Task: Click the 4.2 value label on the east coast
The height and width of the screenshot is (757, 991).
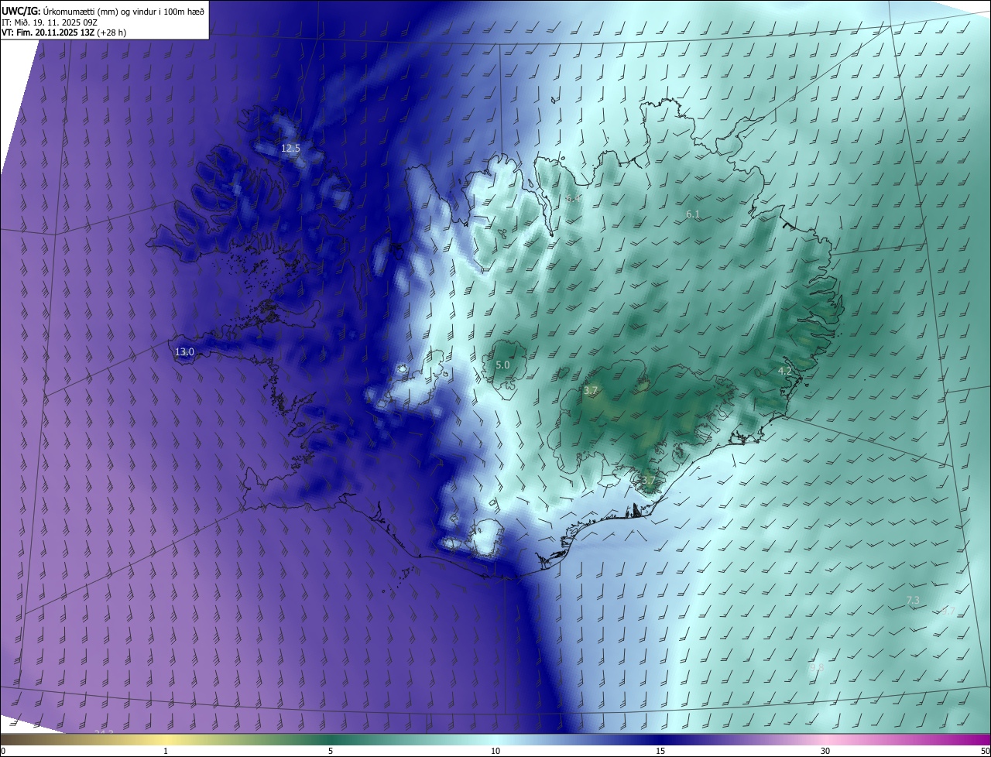Action: (x=785, y=372)
